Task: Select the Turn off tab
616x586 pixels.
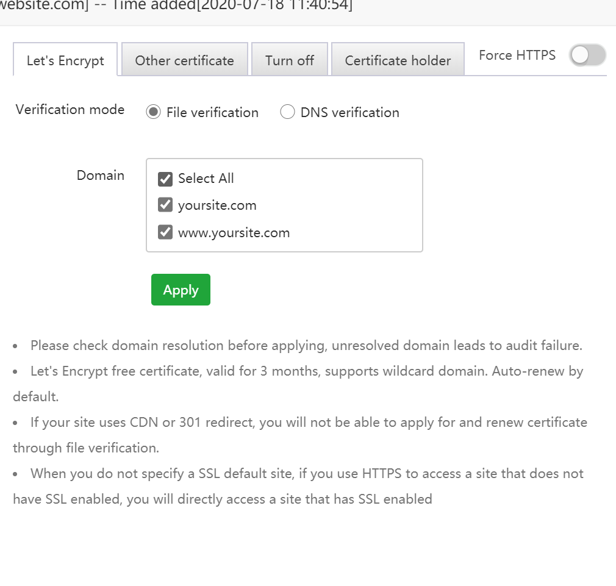Action: [290, 60]
